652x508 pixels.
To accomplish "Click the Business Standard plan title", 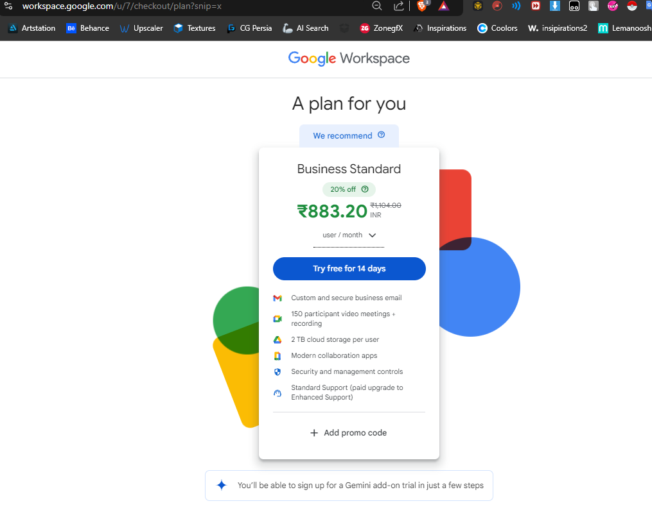I will pos(349,169).
